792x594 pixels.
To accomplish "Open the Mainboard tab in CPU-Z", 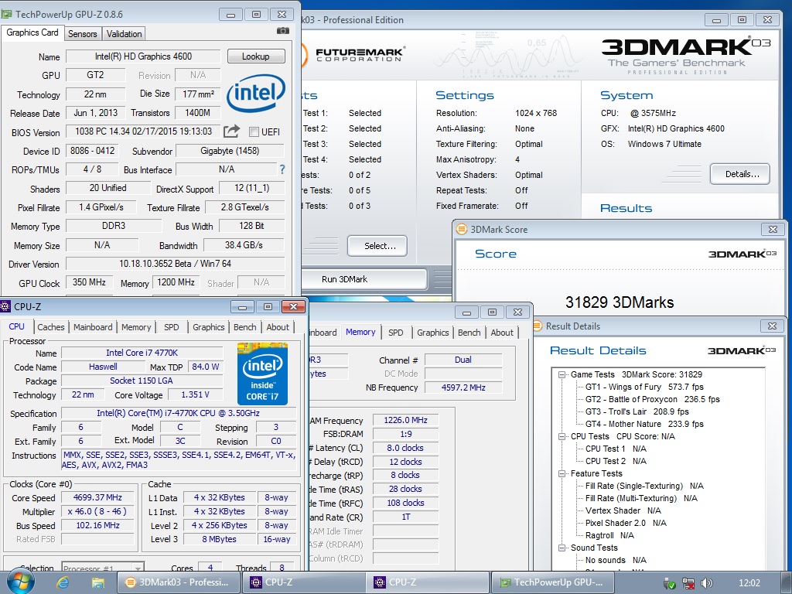I will click(93, 327).
